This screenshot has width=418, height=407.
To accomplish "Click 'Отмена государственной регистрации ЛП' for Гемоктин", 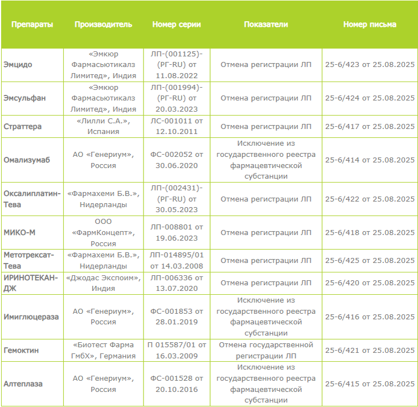I will point(266,351).
